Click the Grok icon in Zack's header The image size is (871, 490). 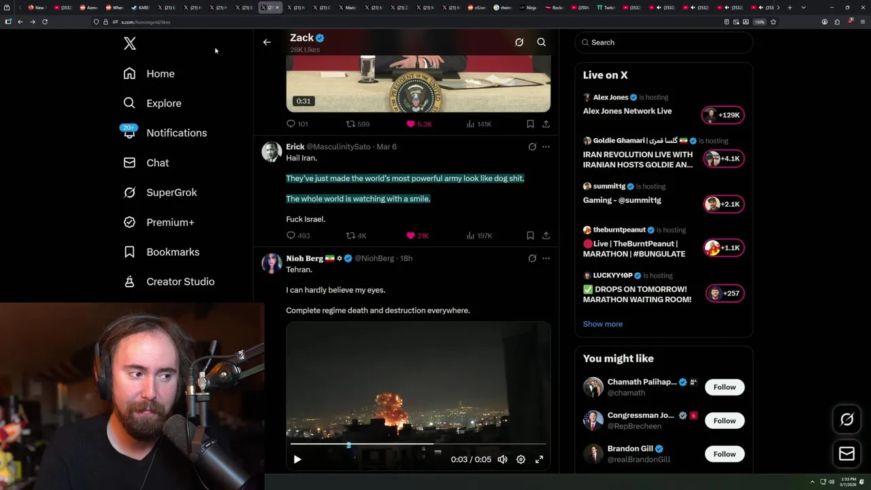coord(519,42)
